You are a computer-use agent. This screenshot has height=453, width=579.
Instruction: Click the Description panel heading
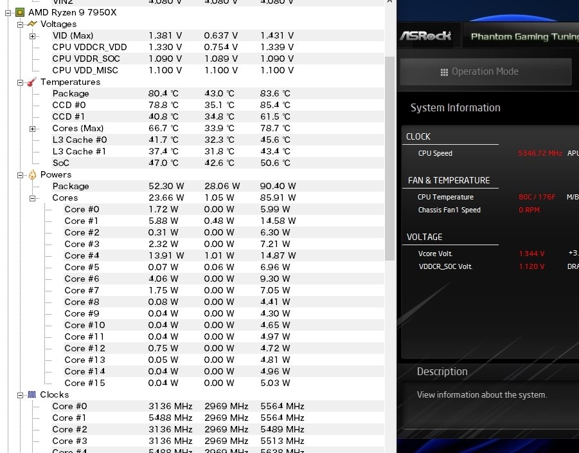pos(442,372)
